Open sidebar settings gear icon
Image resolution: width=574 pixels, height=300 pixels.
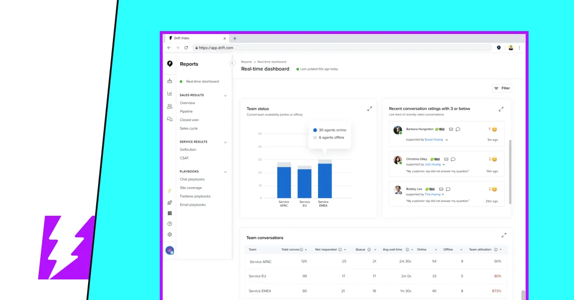(169, 234)
